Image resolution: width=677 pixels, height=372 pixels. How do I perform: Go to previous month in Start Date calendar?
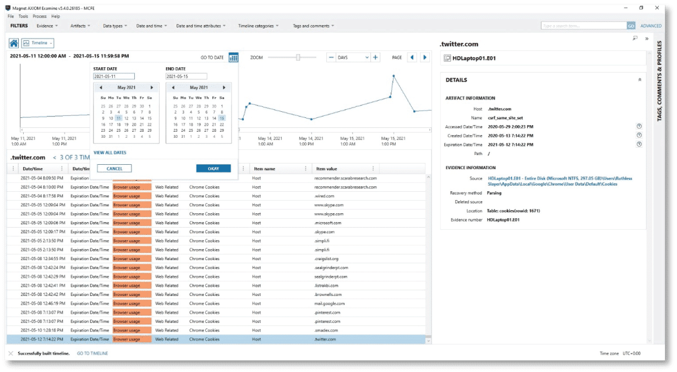[x=100, y=87]
